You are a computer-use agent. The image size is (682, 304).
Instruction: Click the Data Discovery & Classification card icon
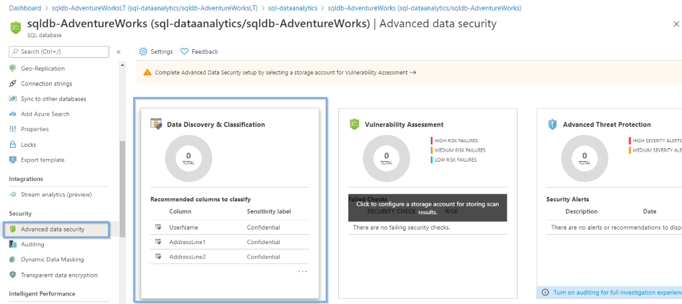tap(156, 124)
